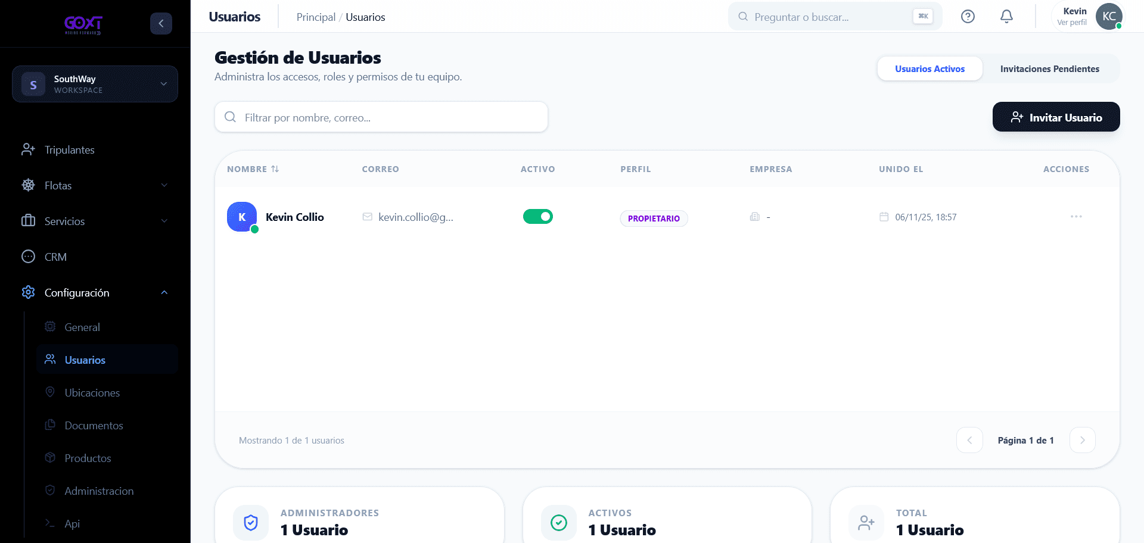Go to Principal breadcrumb link
Image resolution: width=1144 pixels, height=543 pixels.
point(316,17)
